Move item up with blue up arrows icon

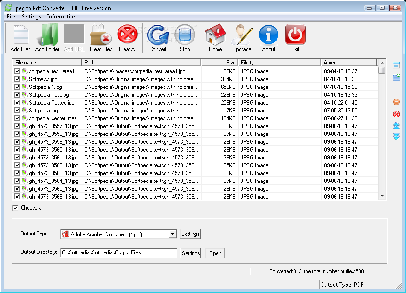[396, 125]
